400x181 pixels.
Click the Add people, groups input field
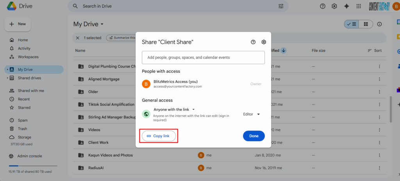[203, 57]
